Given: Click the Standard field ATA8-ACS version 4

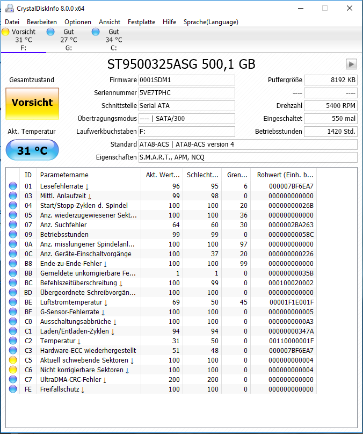Looking at the screenshot, I should (x=248, y=144).
